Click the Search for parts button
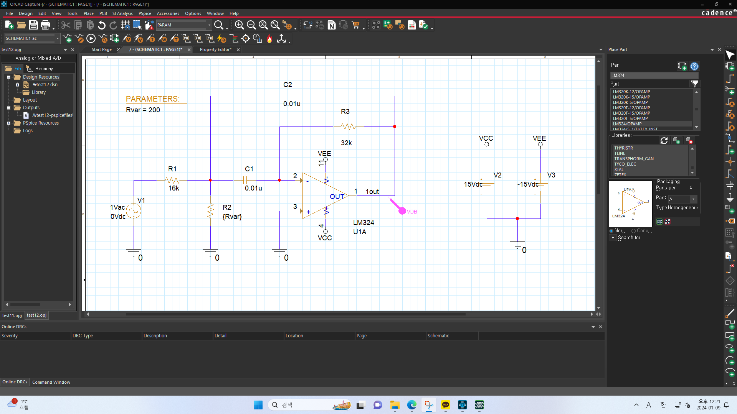 pyautogui.click(x=613, y=238)
